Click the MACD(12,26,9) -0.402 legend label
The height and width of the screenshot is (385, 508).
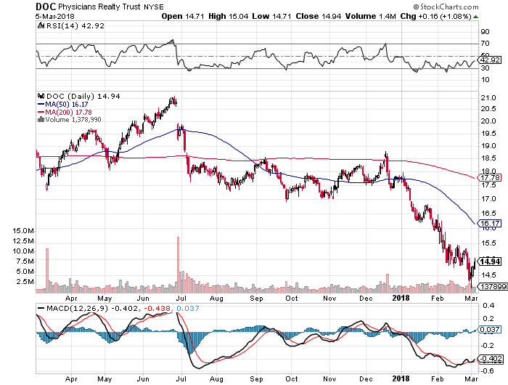92,308
